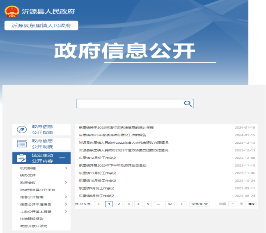
Task: Click the magnifier search icon
Action: [188, 104]
